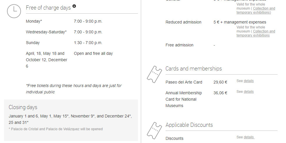The height and width of the screenshot is (143, 286).
Task: Follow Collection and temporary exhibitions link under Reduced admission
Action: tap(256, 33)
